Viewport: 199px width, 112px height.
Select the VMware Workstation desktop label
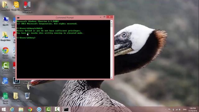coord(27,82)
